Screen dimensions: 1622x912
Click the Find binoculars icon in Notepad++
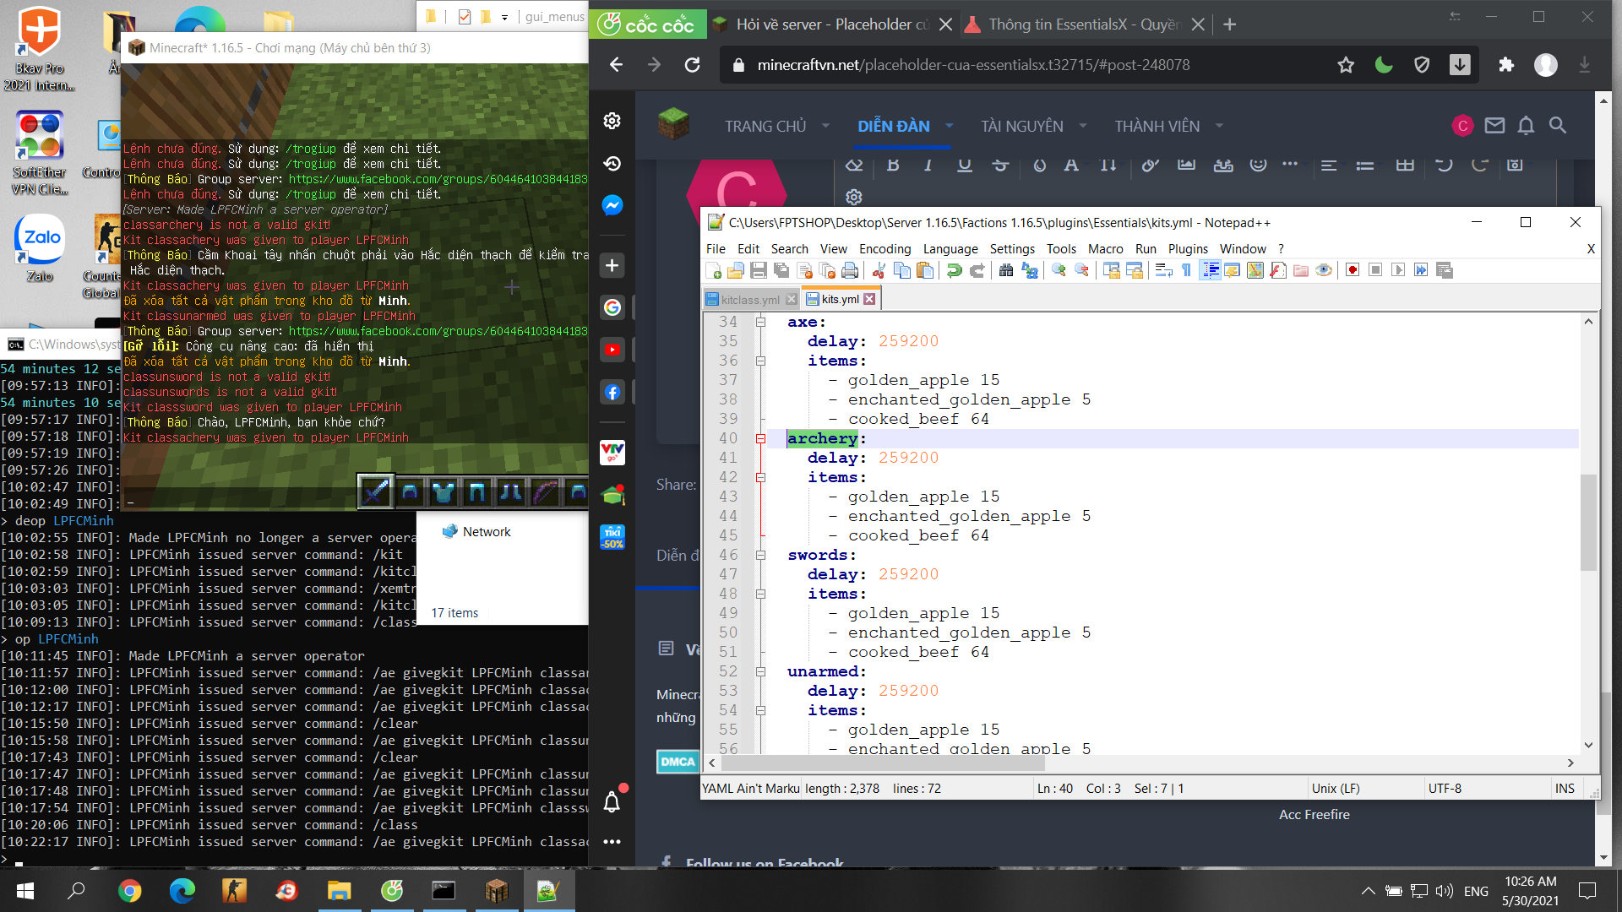coord(1005,270)
